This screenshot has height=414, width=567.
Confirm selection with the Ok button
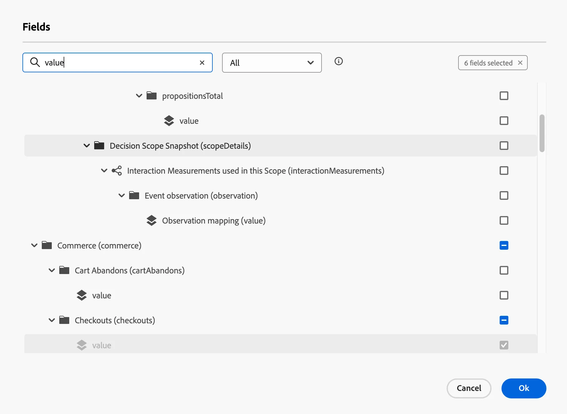524,388
